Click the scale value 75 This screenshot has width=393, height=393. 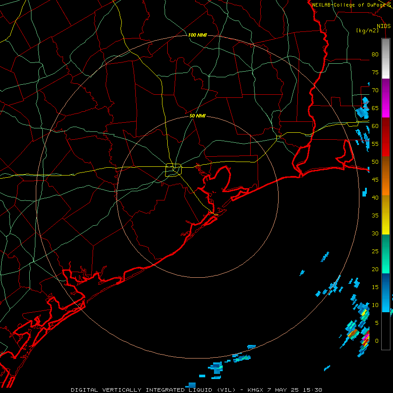pos(375,72)
